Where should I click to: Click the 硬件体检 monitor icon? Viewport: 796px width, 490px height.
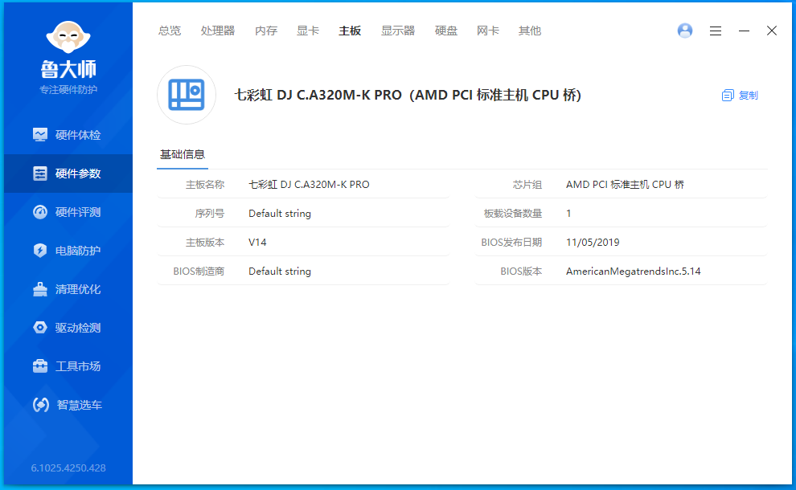point(40,134)
